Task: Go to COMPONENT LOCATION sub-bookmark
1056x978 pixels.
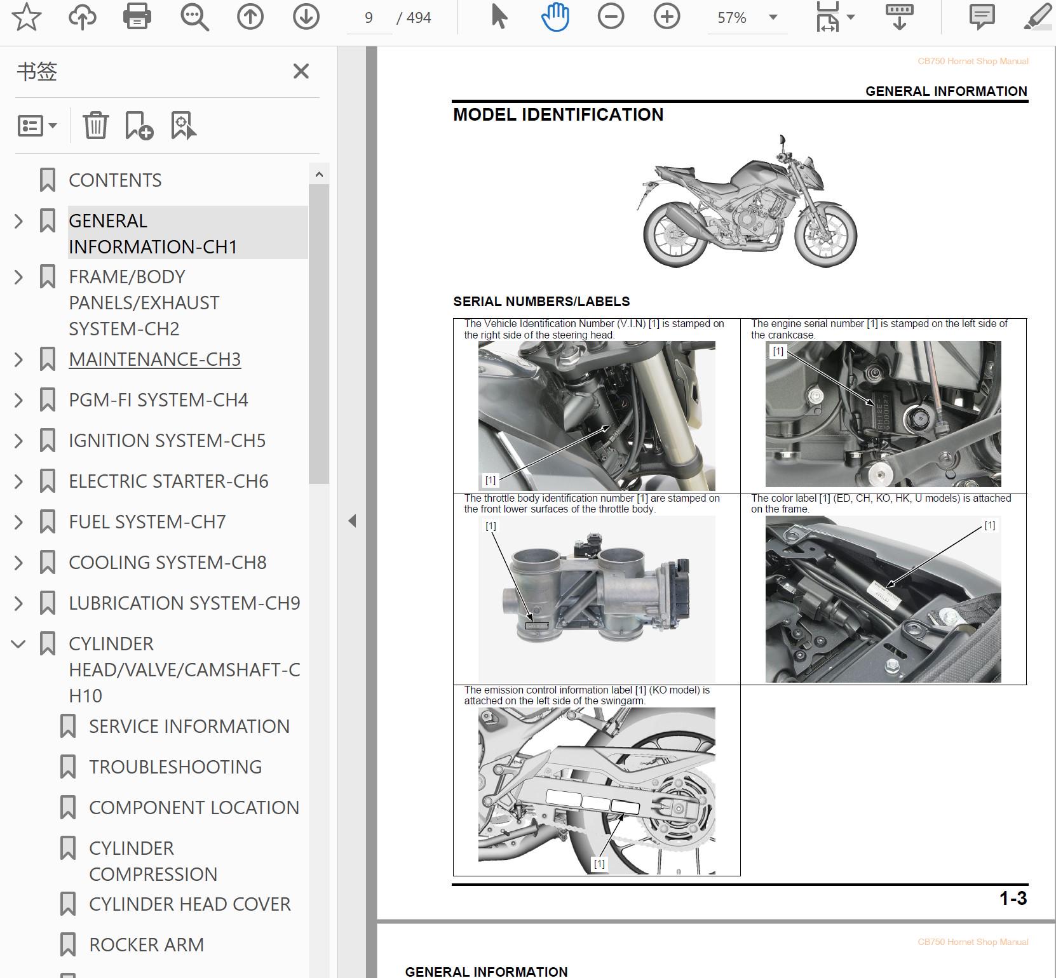Action: pyautogui.click(x=194, y=808)
